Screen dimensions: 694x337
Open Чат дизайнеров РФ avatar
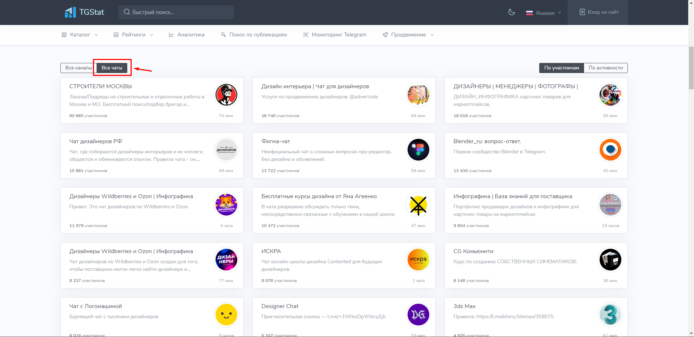226,150
